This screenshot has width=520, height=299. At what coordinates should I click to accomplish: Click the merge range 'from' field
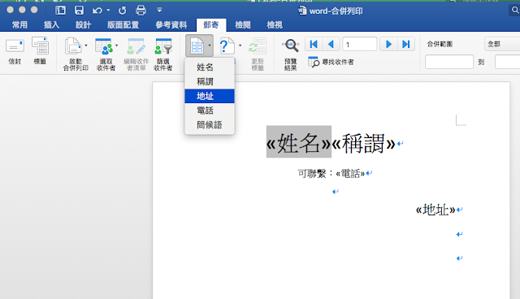(449, 62)
